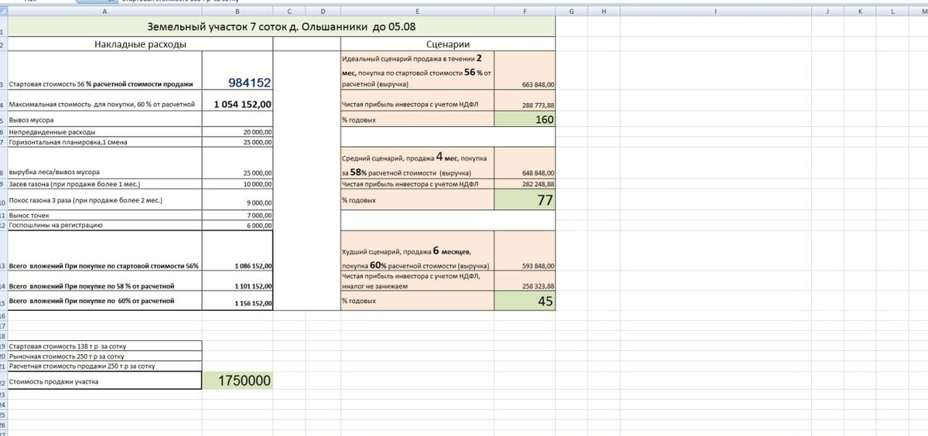This screenshot has height=436, width=928.
Task: Select the value 10 000,00
Action: [237, 184]
